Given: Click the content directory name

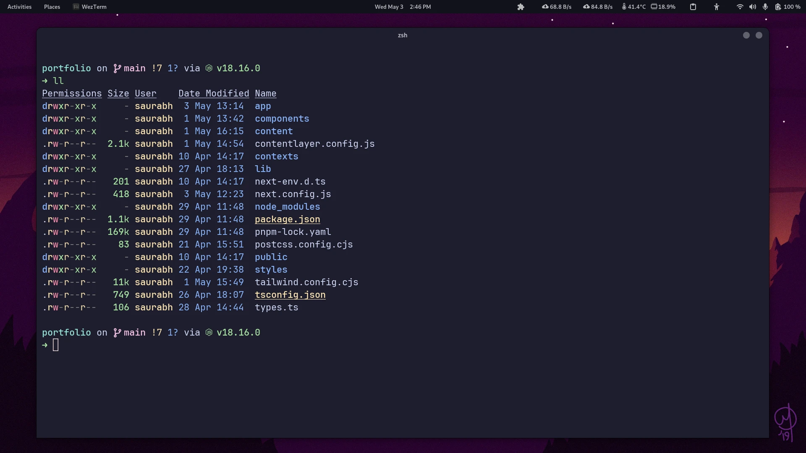Looking at the screenshot, I should click(274, 131).
